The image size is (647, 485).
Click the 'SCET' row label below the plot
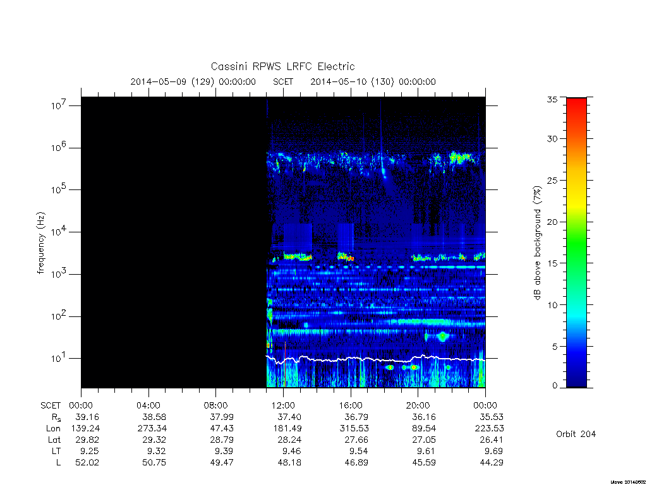point(51,405)
